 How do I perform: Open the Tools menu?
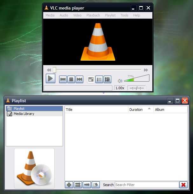click(x=124, y=15)
